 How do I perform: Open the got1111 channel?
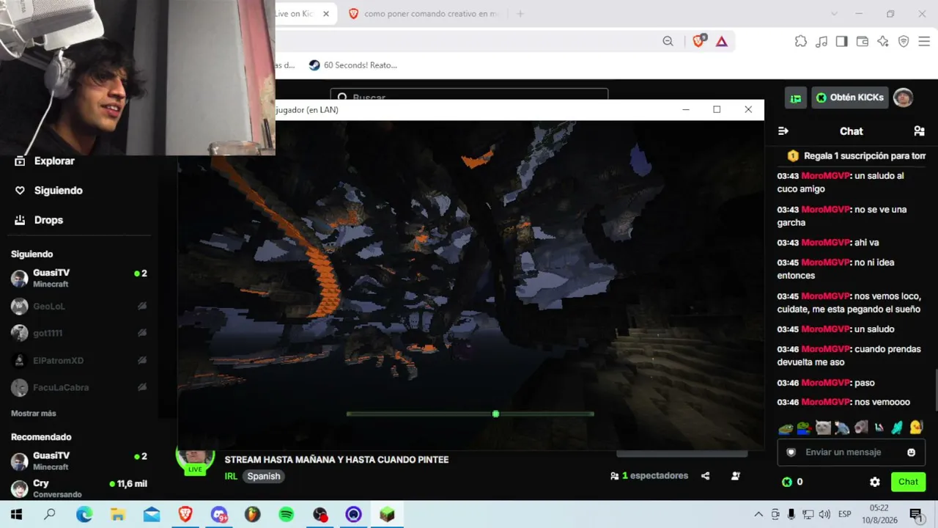pos(79,333)
